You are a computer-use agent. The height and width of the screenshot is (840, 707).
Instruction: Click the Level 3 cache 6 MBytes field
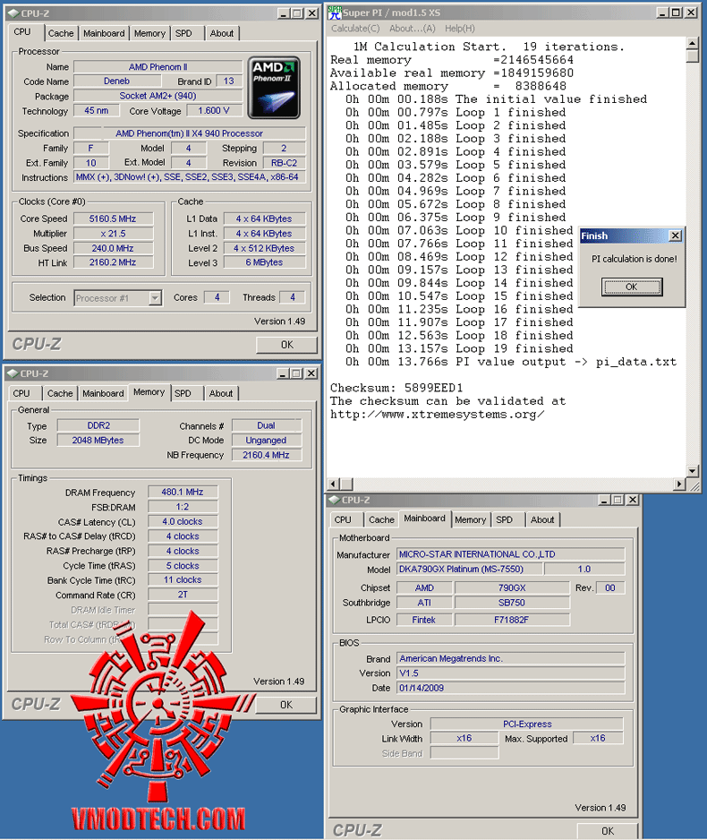(264, 262)
